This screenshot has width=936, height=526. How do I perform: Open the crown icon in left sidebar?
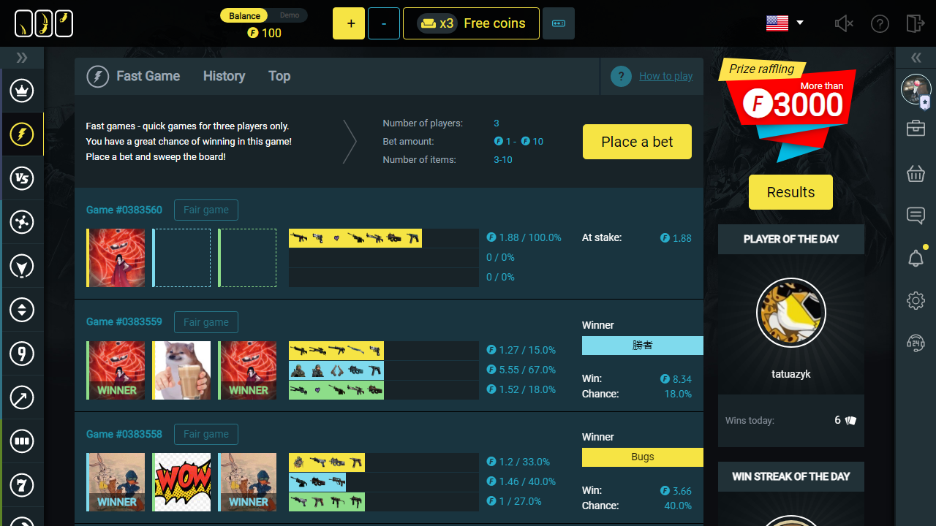(x=22, y=91)
